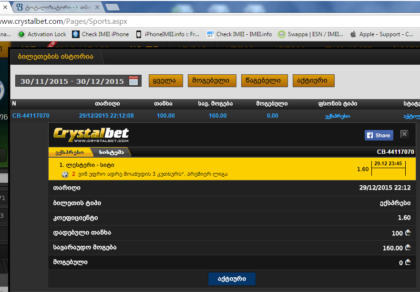Click the Facebook Share button
Screen dimensions: 420x292
[379, 135]
